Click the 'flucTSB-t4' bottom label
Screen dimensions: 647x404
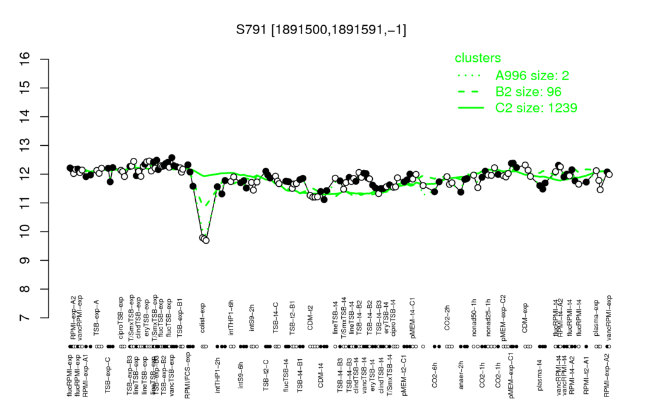coord(286,375)
